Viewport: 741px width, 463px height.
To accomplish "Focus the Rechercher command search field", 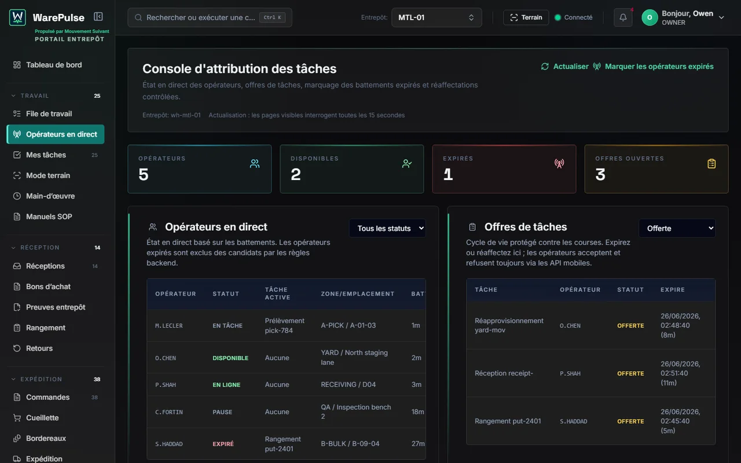I will click(210, 17).
